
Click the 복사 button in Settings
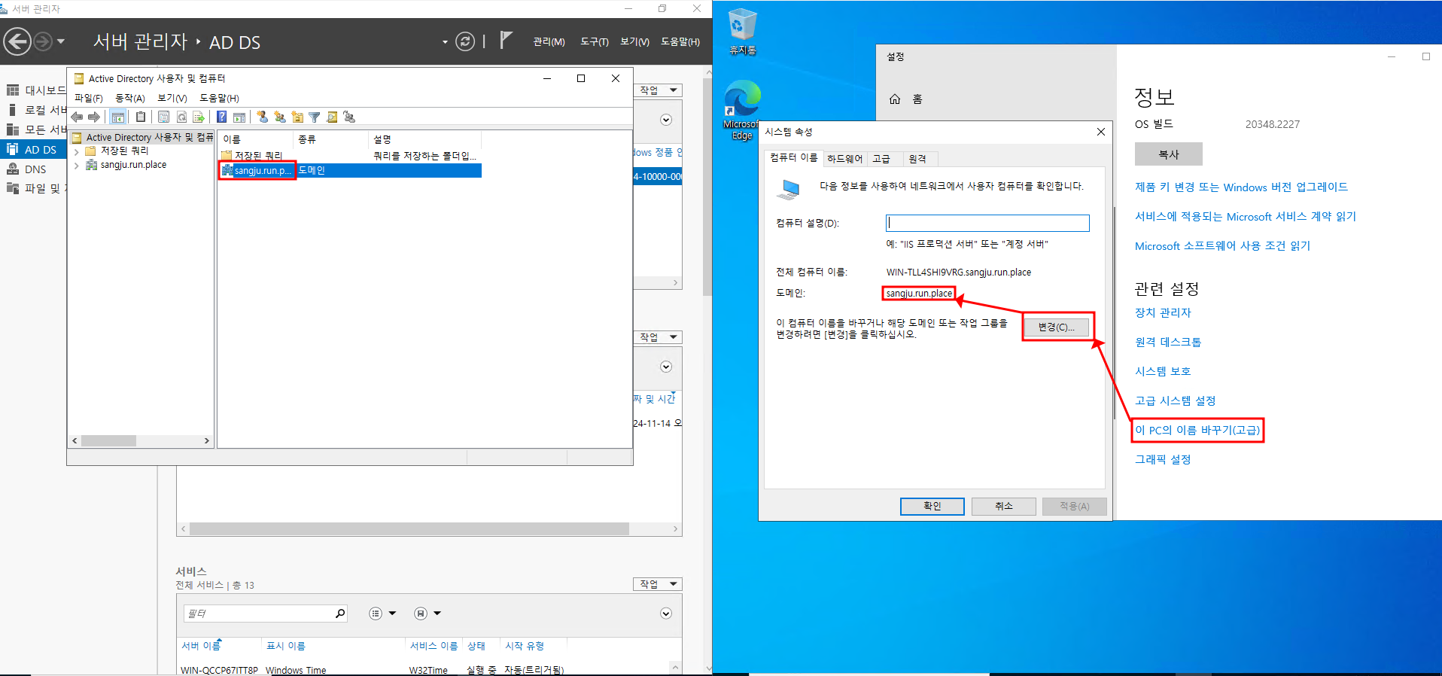click(x=1168, y=154)
